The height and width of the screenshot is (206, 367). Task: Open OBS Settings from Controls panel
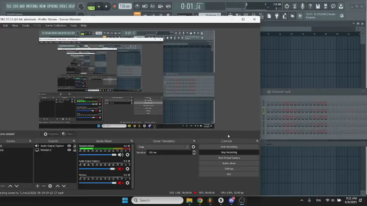click(x=229, y=169)
